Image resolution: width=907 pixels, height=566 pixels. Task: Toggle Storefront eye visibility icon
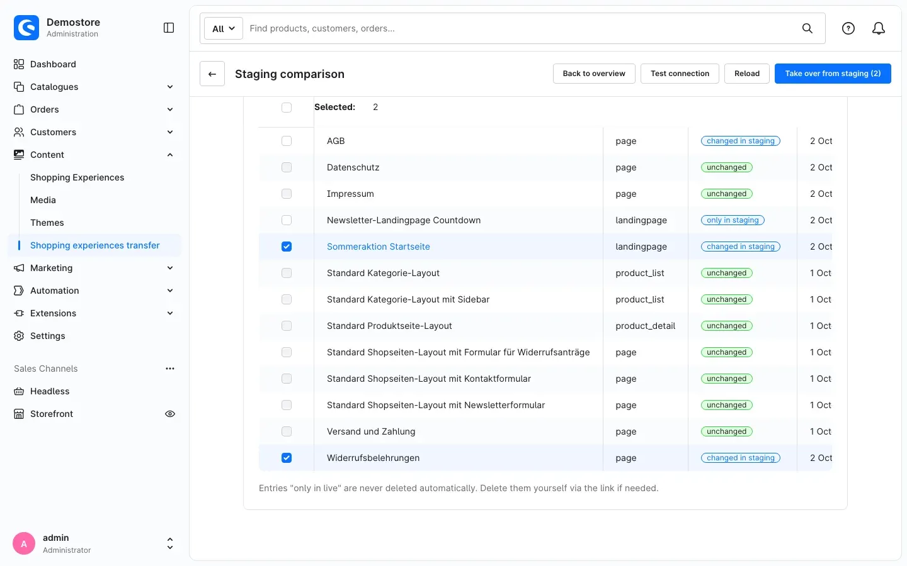170,414
